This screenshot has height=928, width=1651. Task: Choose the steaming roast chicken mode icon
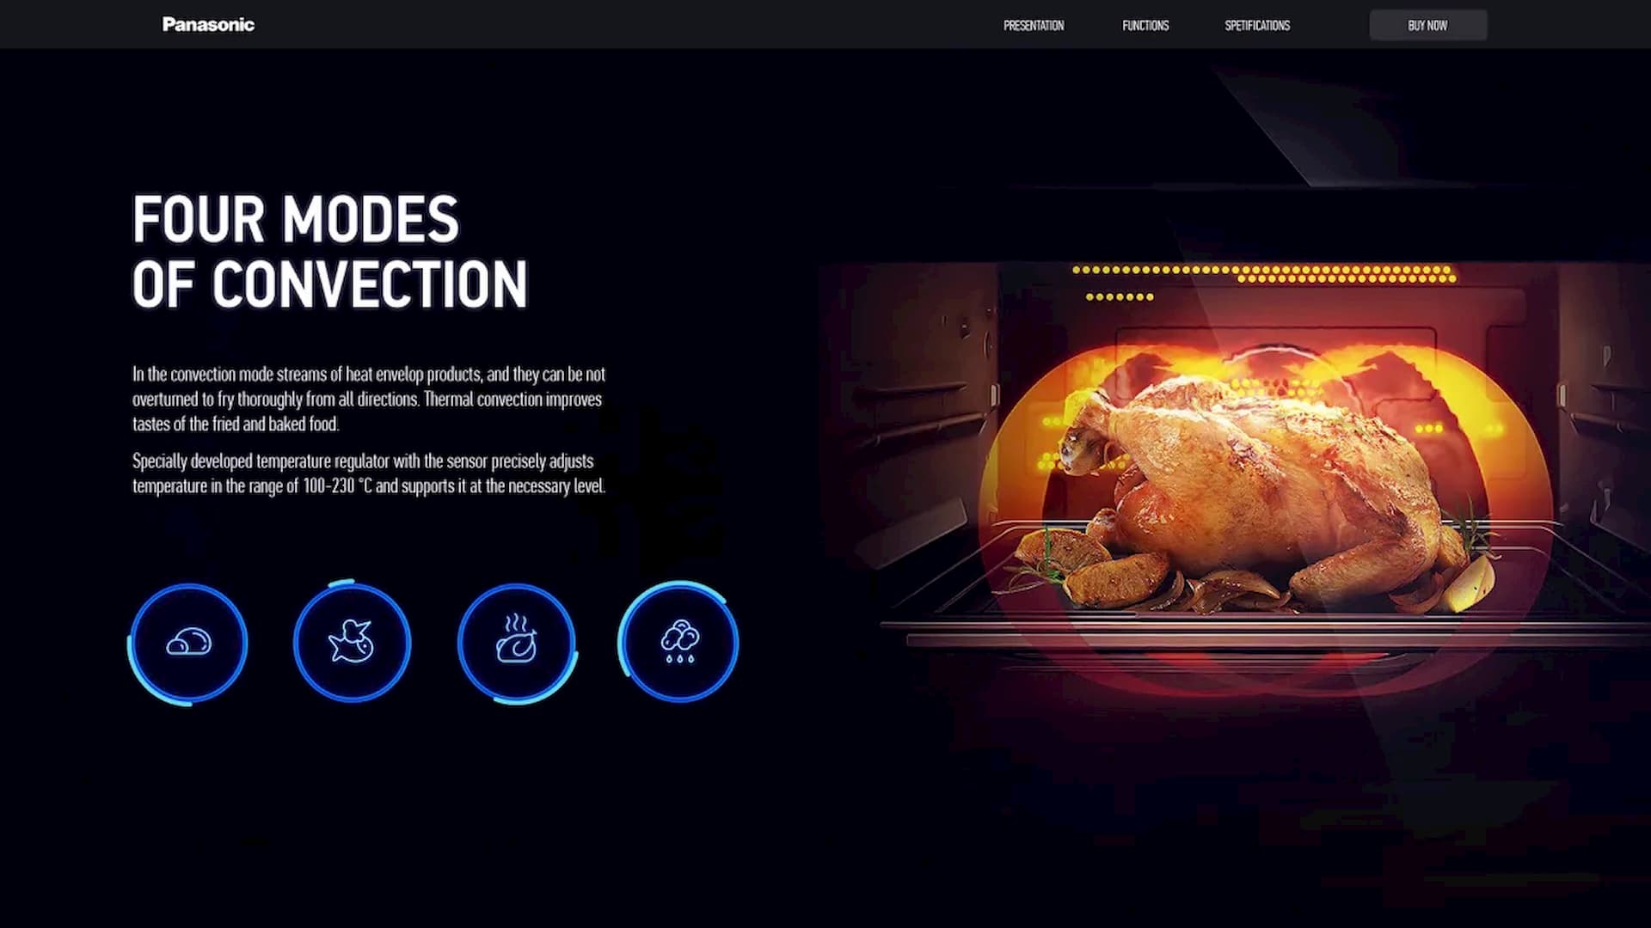click(516, 643)
